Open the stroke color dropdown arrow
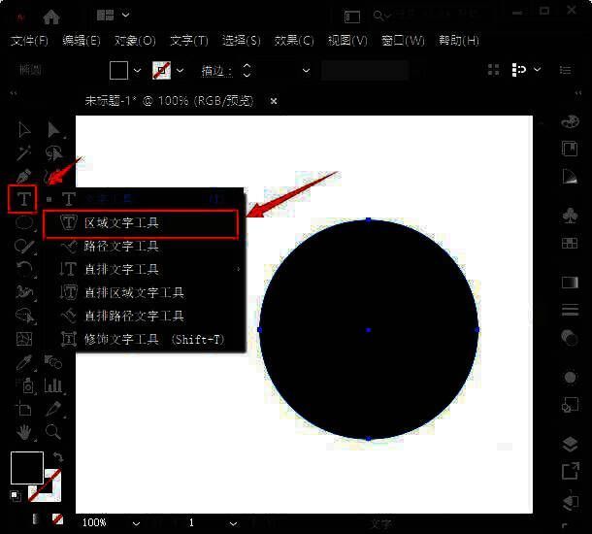The width and height of the screenshot is (592, 534). coord(180,70)
